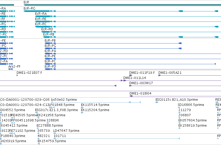The image size is (221, 145).
Task: Click the terminal coding block of EcR-PG
Action: click(180, 48)
